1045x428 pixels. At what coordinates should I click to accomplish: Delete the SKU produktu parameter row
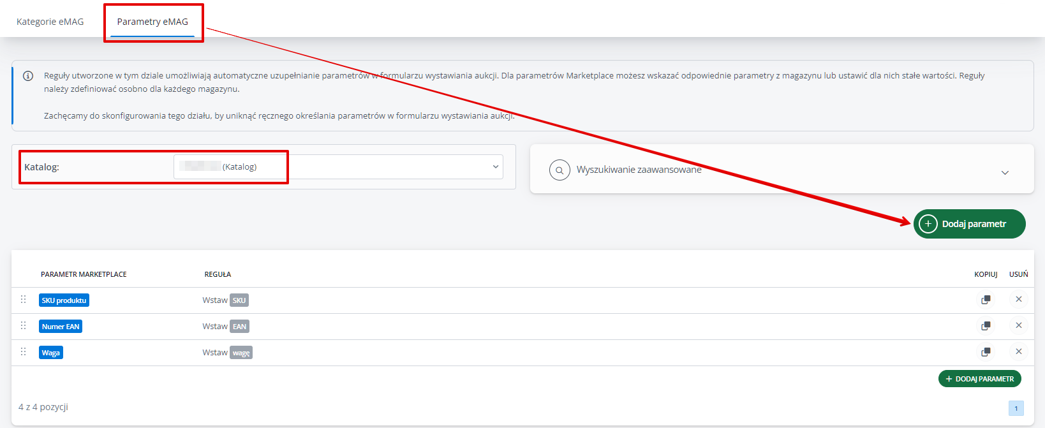tap(1018, 300)
